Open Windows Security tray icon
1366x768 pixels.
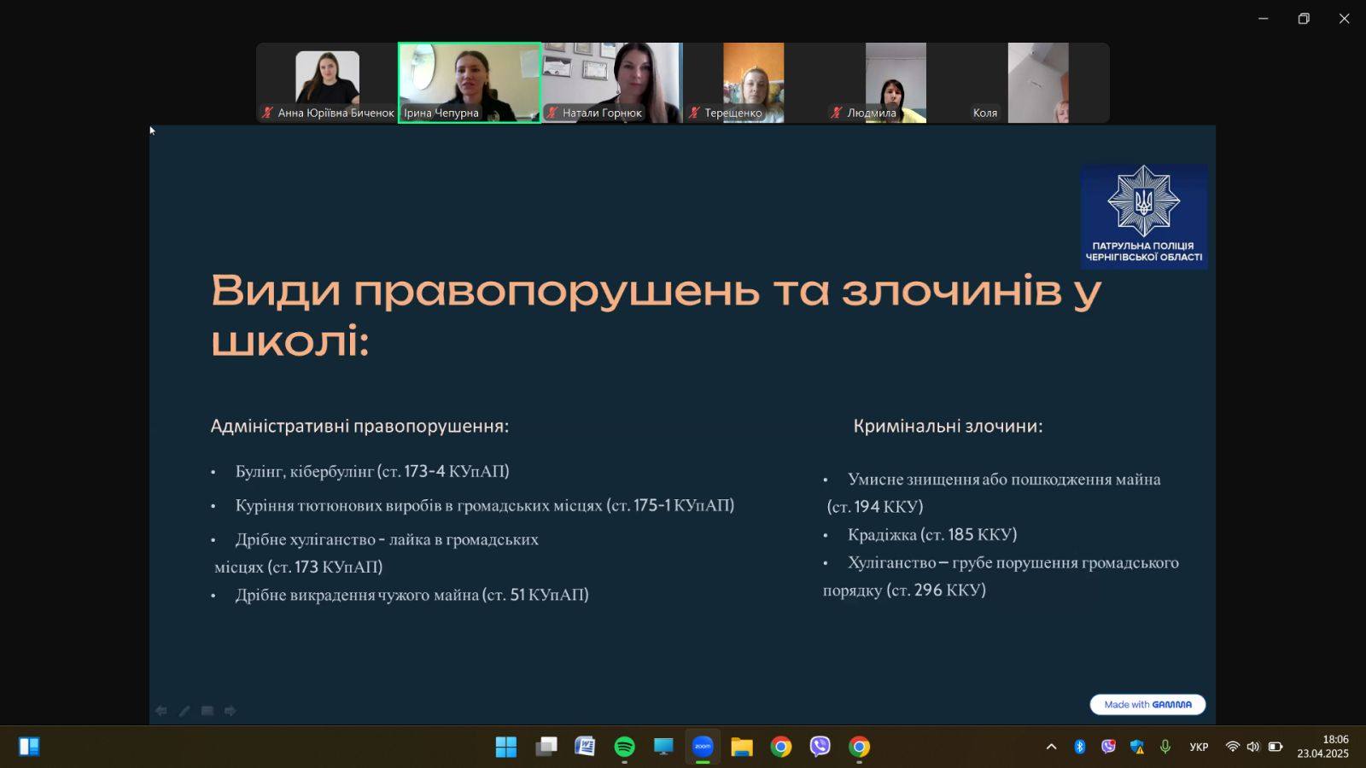click(1137, 747)
